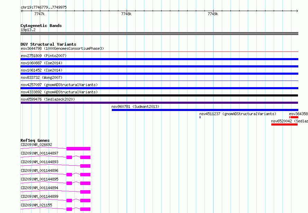Screen dimensions: 308x213
Task: Open variant nsv6520042 (Sedlaz label
Action: pos(289,121)
